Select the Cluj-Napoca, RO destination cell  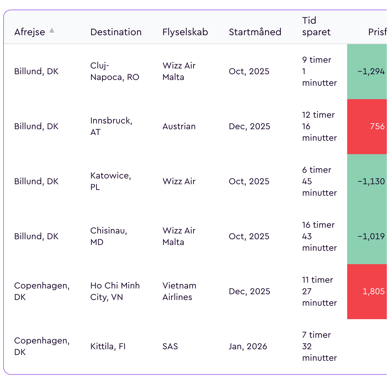tap(114, 71)
